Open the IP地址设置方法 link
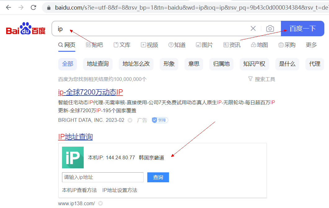This screenshot has height=208, width=329. pyautogui.click(x=120, y=190)
